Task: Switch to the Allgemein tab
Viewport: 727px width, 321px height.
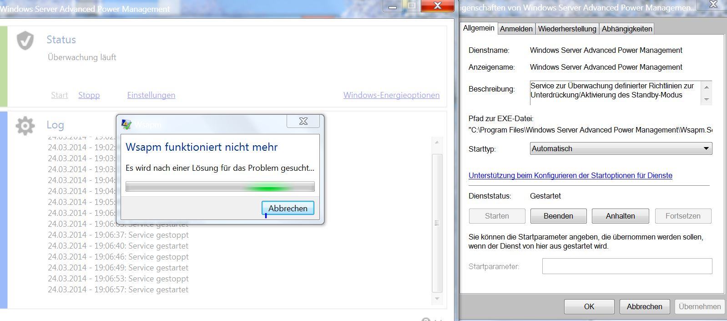Action: pos(479,28)
